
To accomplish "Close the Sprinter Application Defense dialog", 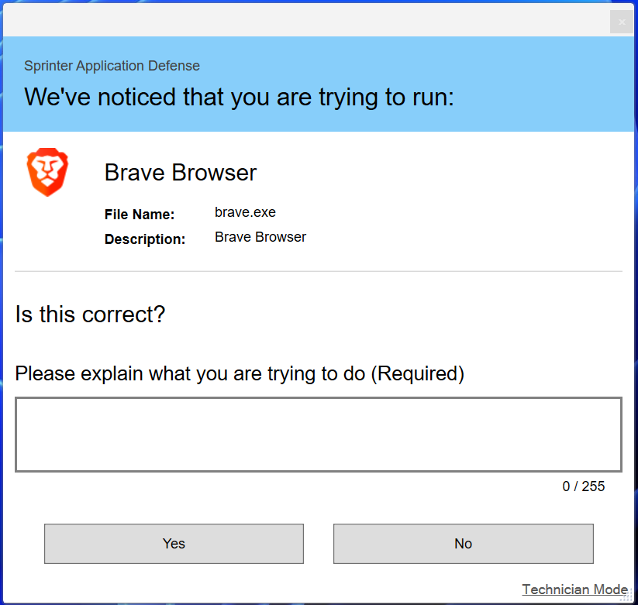I will click(622, 22).
